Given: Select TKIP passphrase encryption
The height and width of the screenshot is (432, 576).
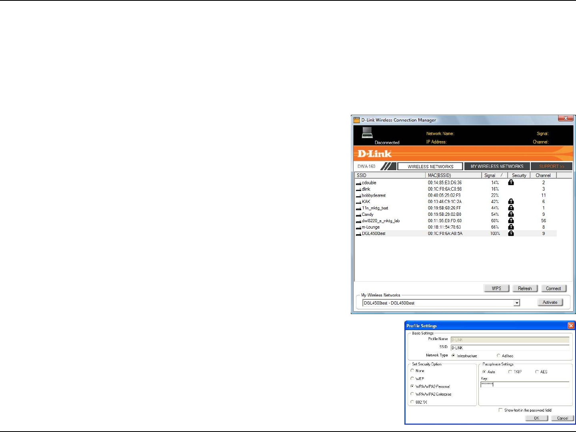Looking at the screenshot, I should (x=510, y=372).
